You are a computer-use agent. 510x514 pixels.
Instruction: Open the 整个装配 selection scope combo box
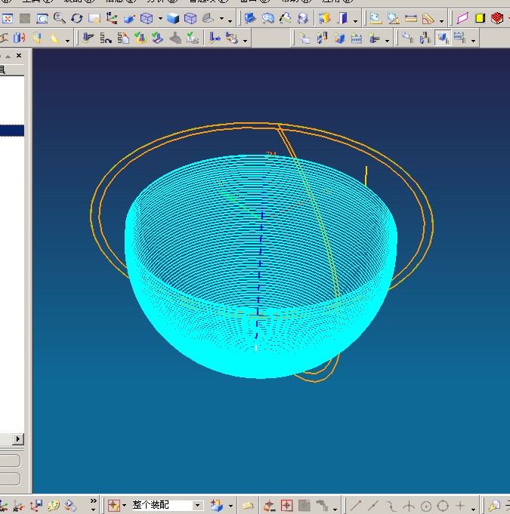(166, 505)
